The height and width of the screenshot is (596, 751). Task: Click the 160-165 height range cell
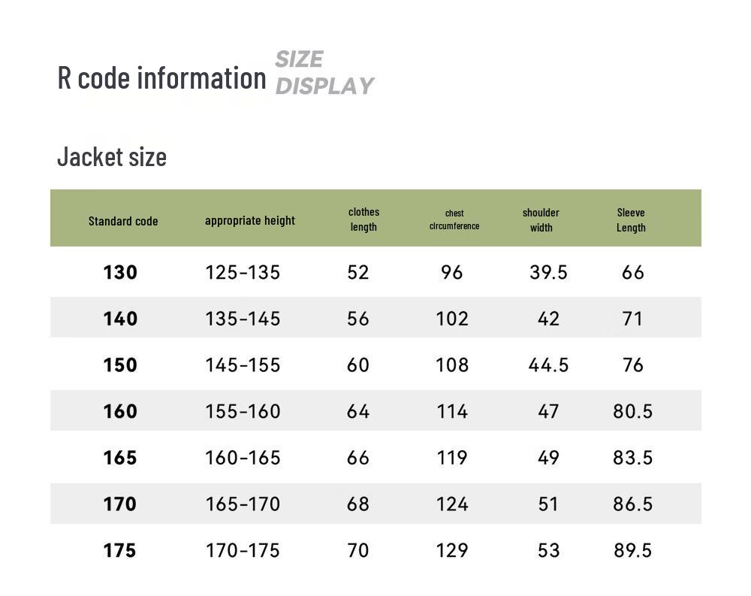coord(243,458)
